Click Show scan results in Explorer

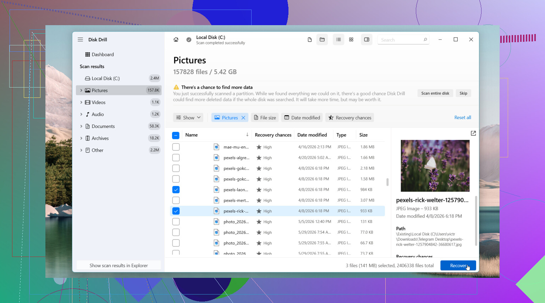[x=119, y=265]
